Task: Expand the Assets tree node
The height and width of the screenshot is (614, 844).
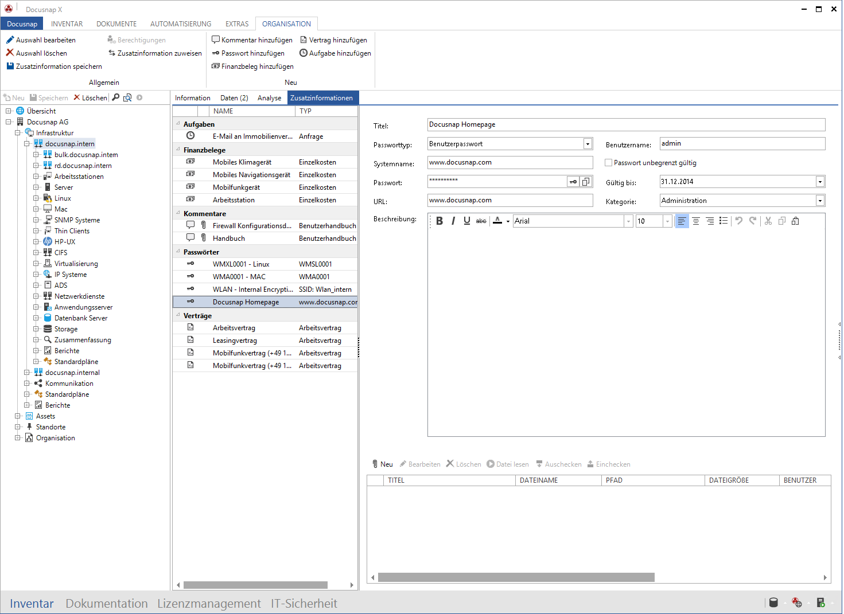Action: click(x=18, y=416)
